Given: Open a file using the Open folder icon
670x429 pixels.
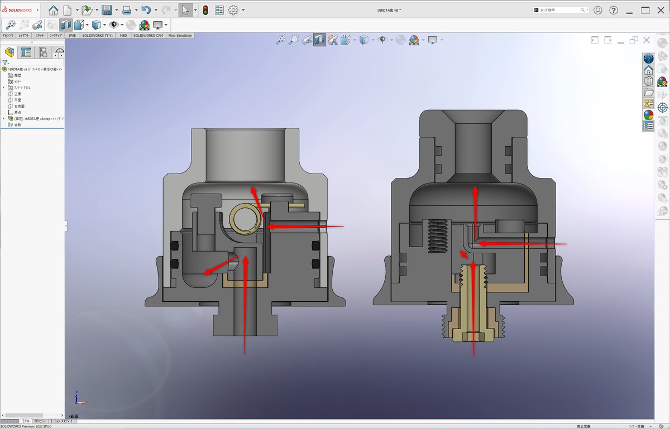Looking at the screenshot, I should pyautogui.click(x=86, y=10).
